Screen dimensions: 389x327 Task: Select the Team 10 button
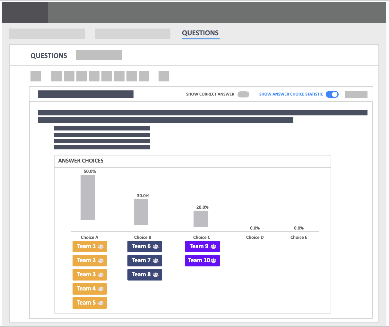tap(203, 261)
